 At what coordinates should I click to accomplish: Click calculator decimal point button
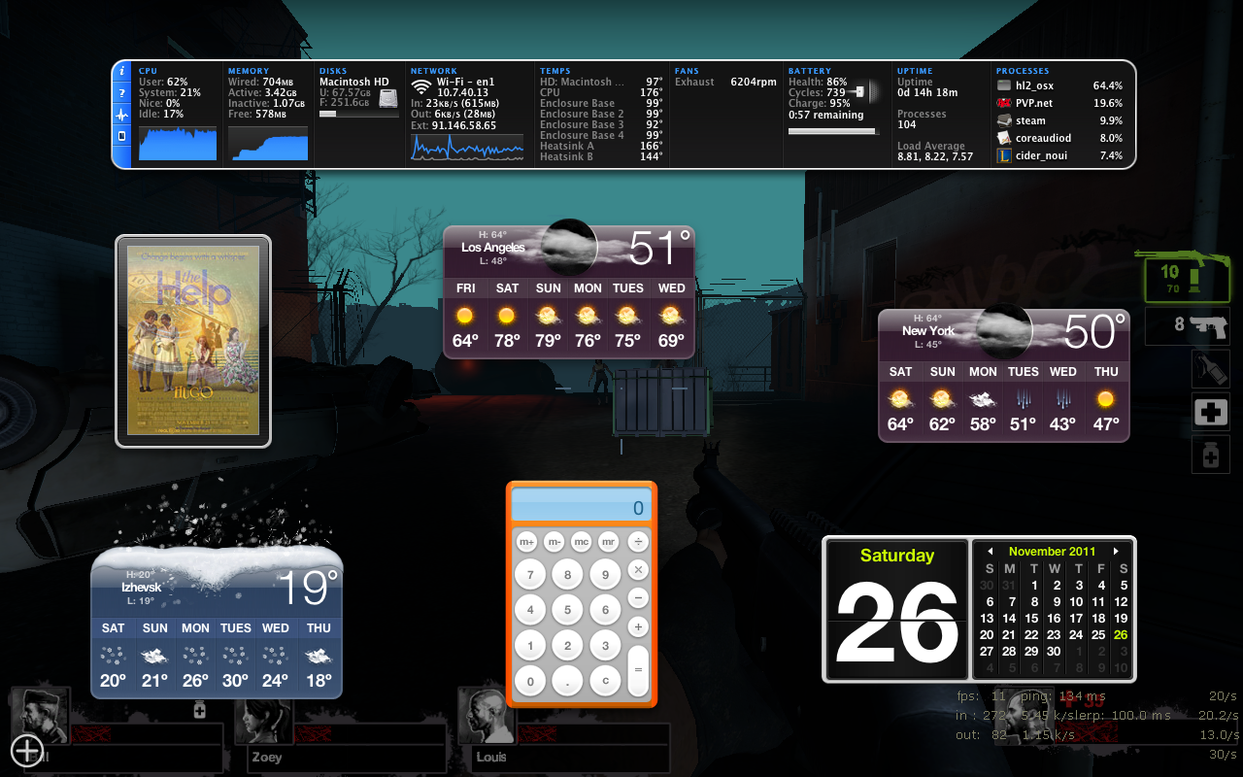[567, 682]
